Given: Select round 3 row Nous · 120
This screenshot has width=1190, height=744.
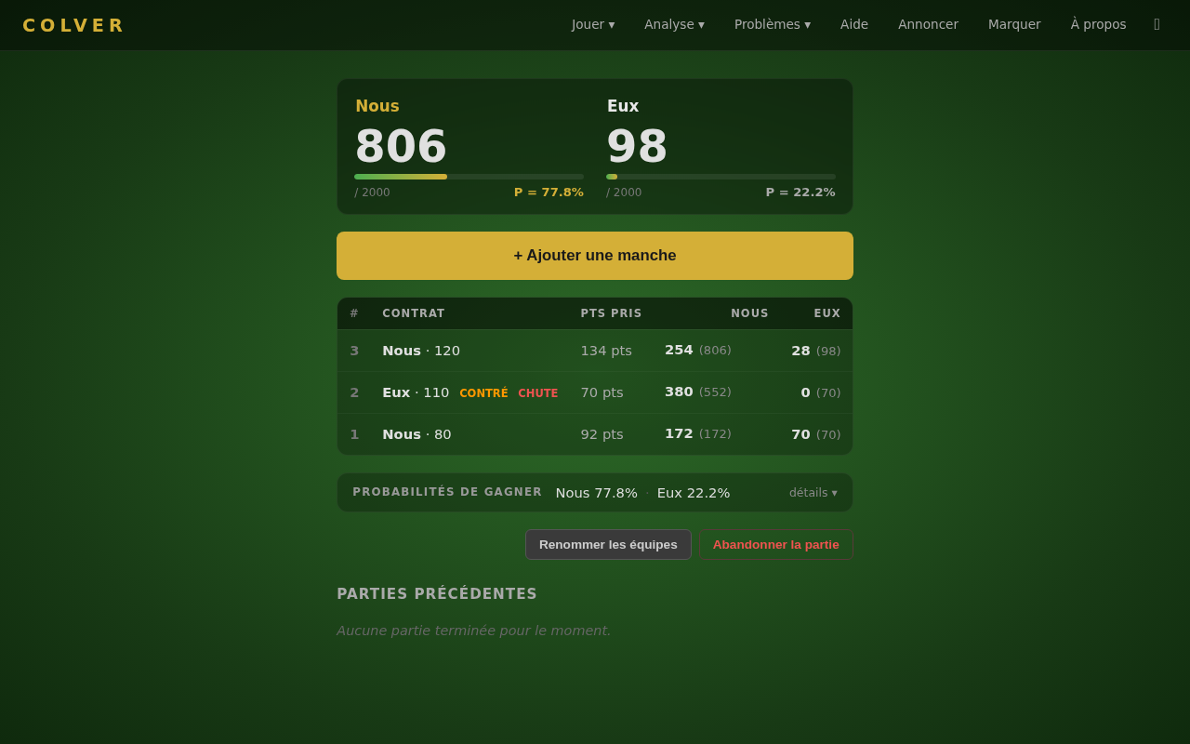Looking at the screenshot, I should (x=595, y=351).
